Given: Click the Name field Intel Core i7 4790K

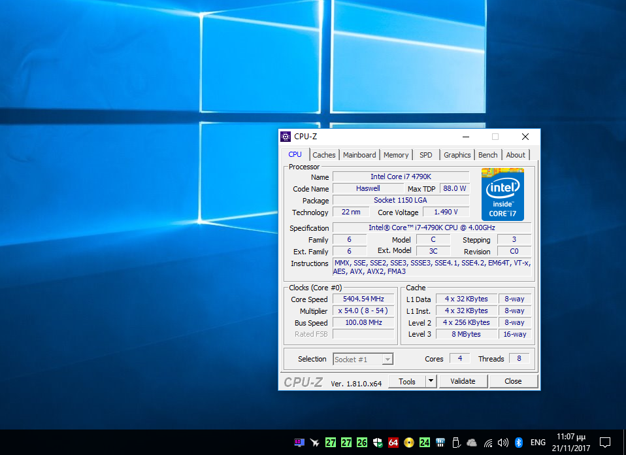Looking at the screenshot, I should tap(401, 177).
